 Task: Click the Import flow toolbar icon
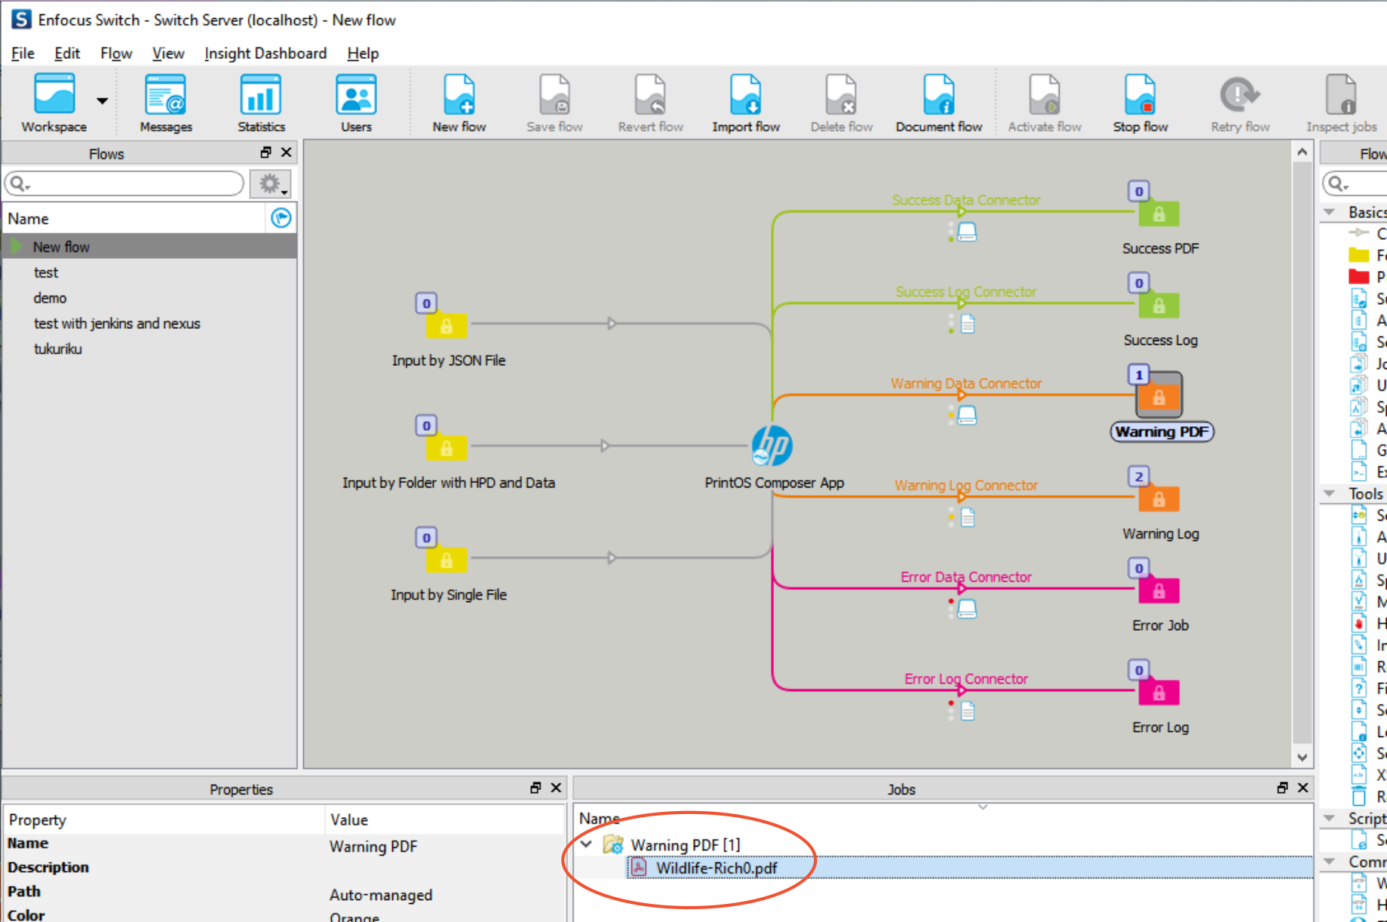745,102
